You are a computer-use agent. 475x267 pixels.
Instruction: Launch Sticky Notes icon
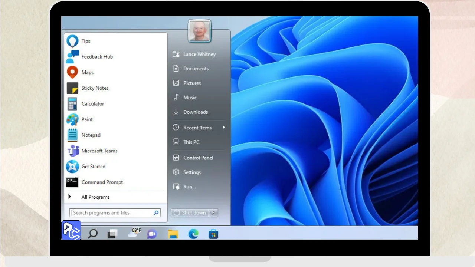pyautogui.click(x=72, y=88)
